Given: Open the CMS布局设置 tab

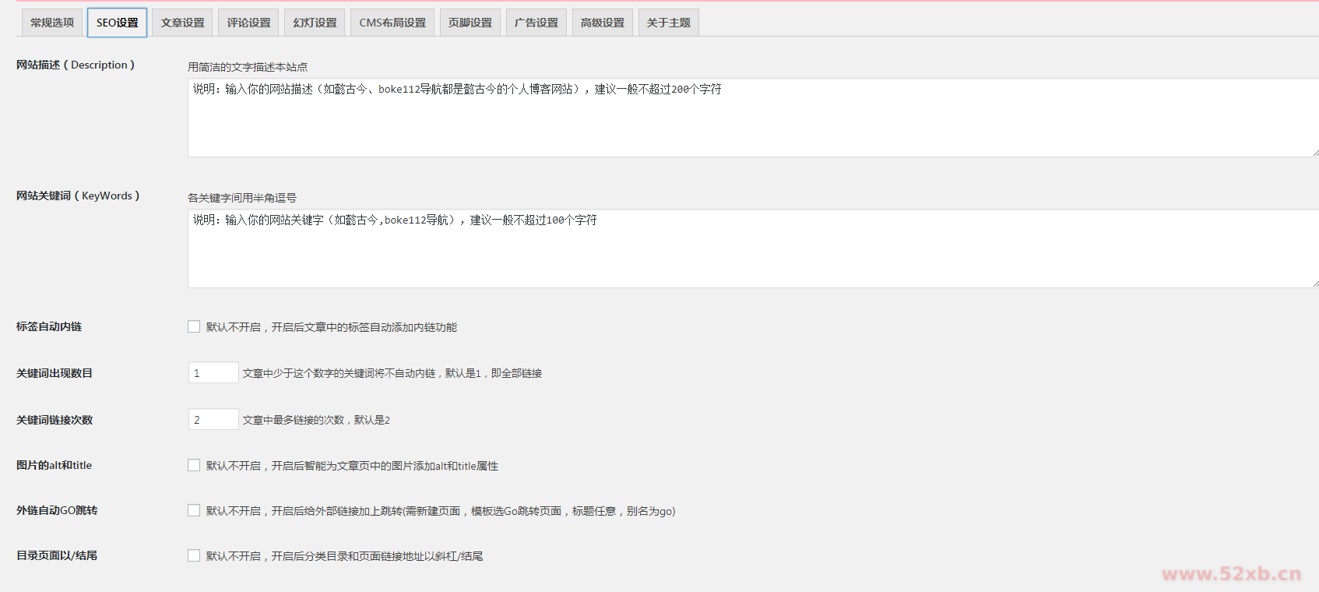Looking at the screenshot, I should [392, 23].
